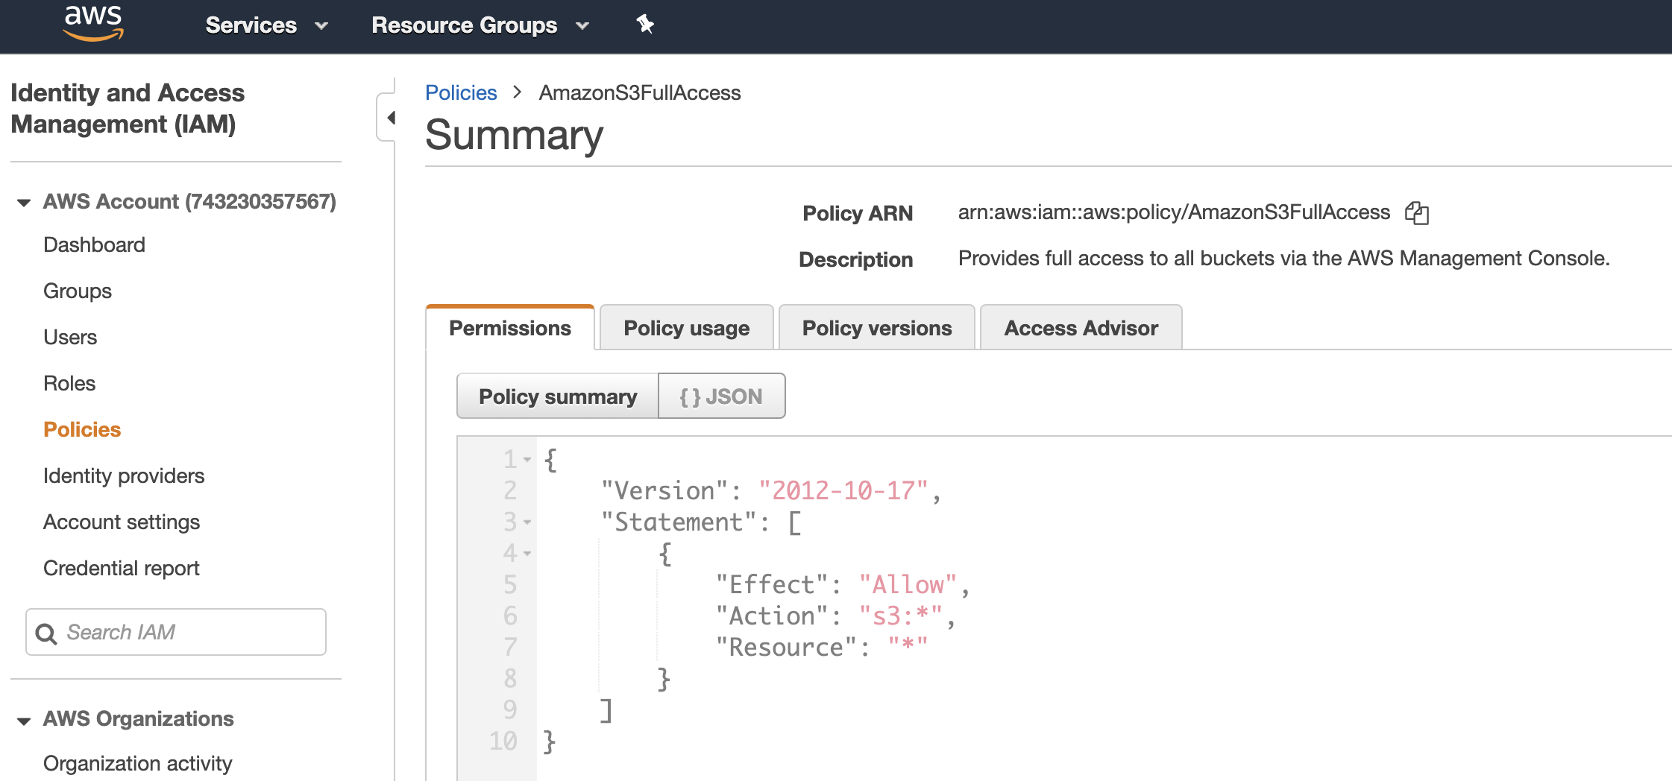Click the magnifier icon in Search IAM
Viewport: 1672px width, 781px height.
[46, 633]
